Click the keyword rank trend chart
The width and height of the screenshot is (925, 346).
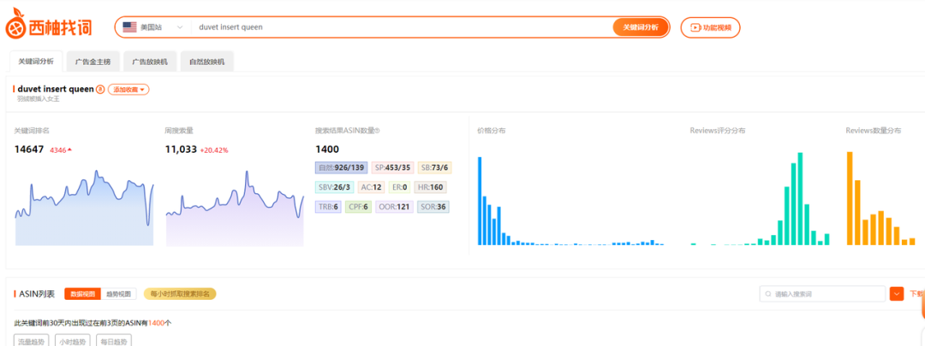84,208
